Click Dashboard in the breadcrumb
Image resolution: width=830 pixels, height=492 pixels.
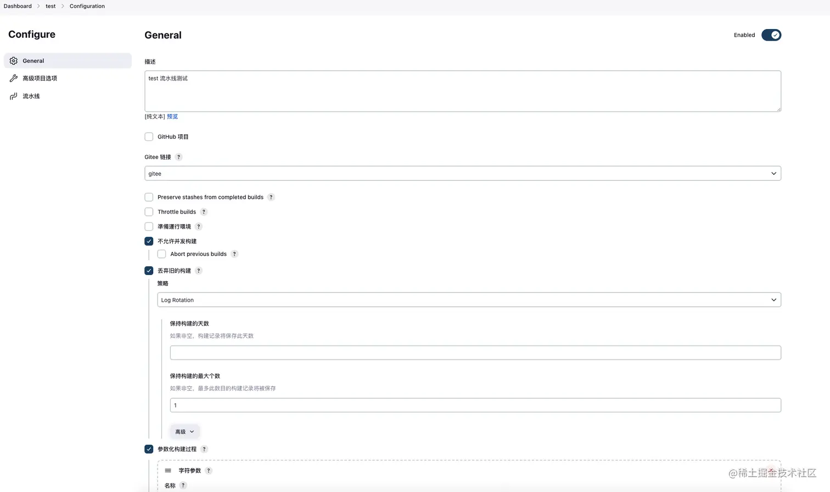(x=18, y=6)
